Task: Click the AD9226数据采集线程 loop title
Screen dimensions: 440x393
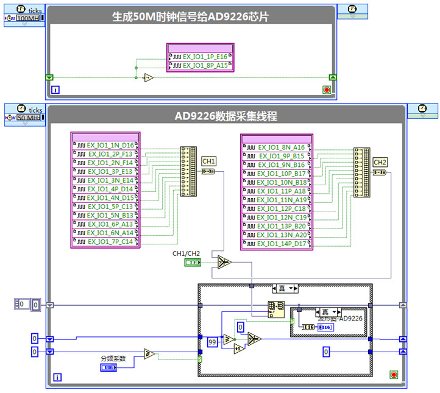Action: 226,116
